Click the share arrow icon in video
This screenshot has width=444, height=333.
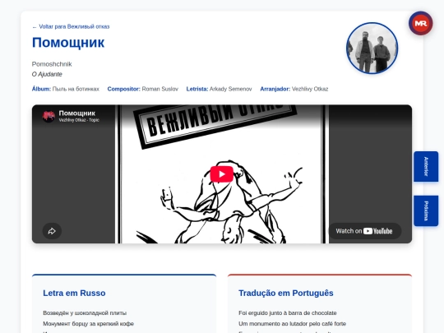coord(52,231)
